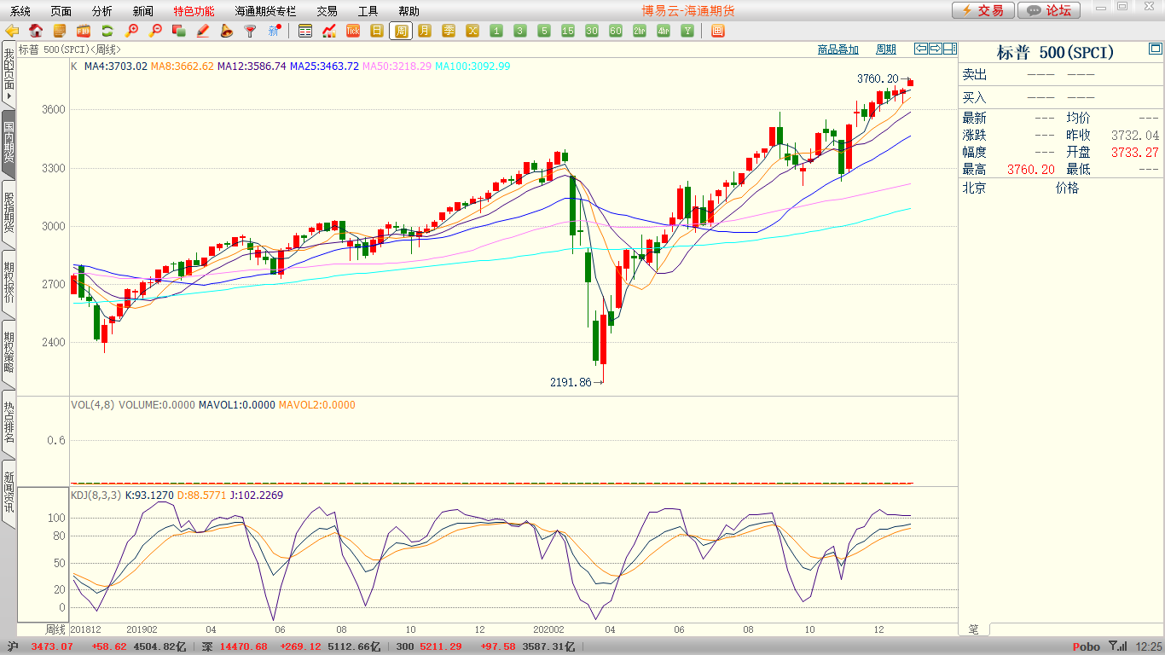
Task: Click the Pobo status bar label
Action: coord(1087,647)
